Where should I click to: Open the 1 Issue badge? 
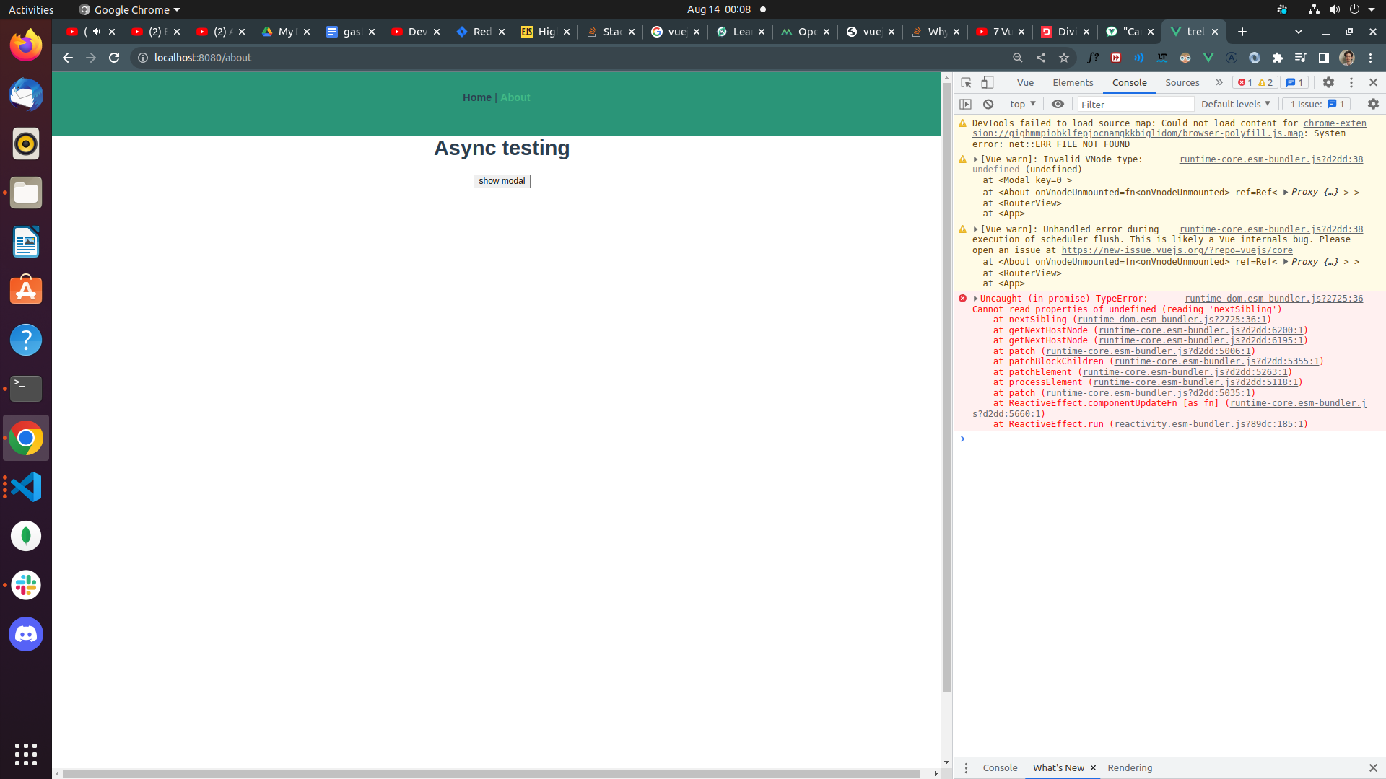1317,104
